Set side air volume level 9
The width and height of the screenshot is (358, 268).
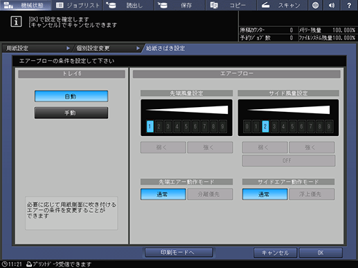click(329, 126)
